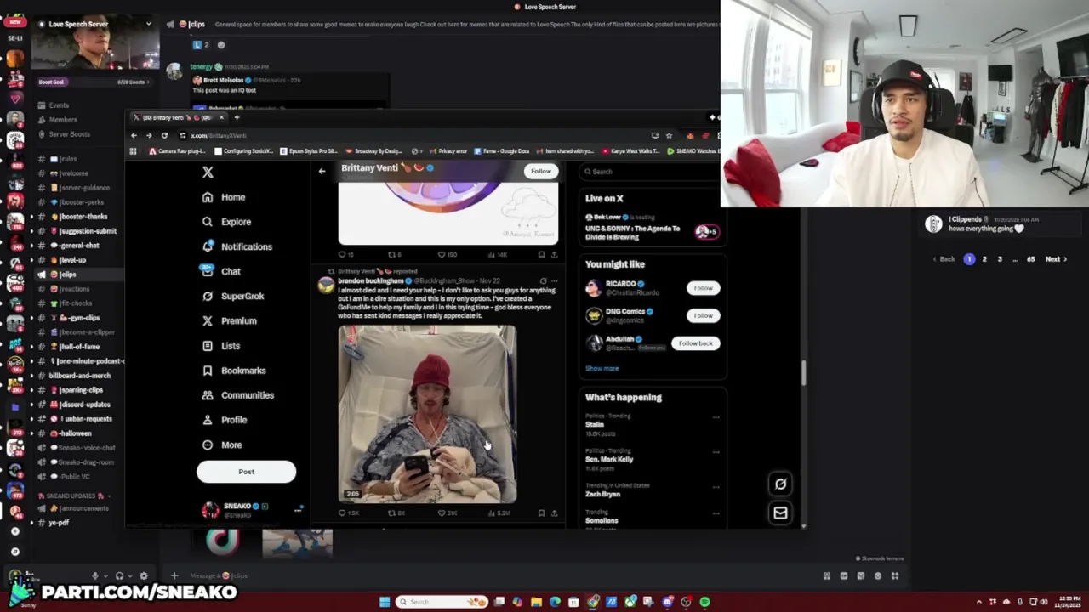Open Lists in the X sidebar

pyautogui.click(x=221, y=346)
